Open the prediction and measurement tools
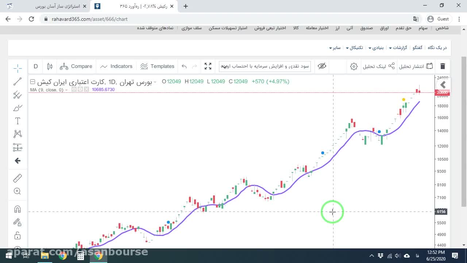This screenshot has height=263, width=467. (18, 147)
